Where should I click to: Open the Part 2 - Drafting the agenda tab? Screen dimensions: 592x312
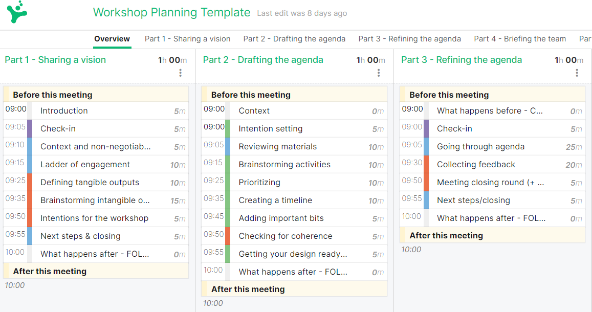coord(294,38)
